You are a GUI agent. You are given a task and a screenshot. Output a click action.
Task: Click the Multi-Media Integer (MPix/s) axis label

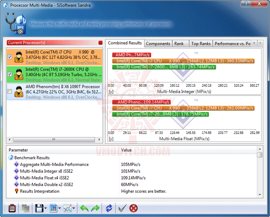(x=184, y=92)
